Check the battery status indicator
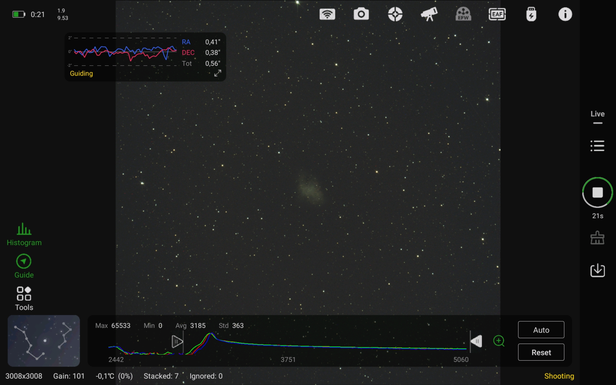 point(18,14)
